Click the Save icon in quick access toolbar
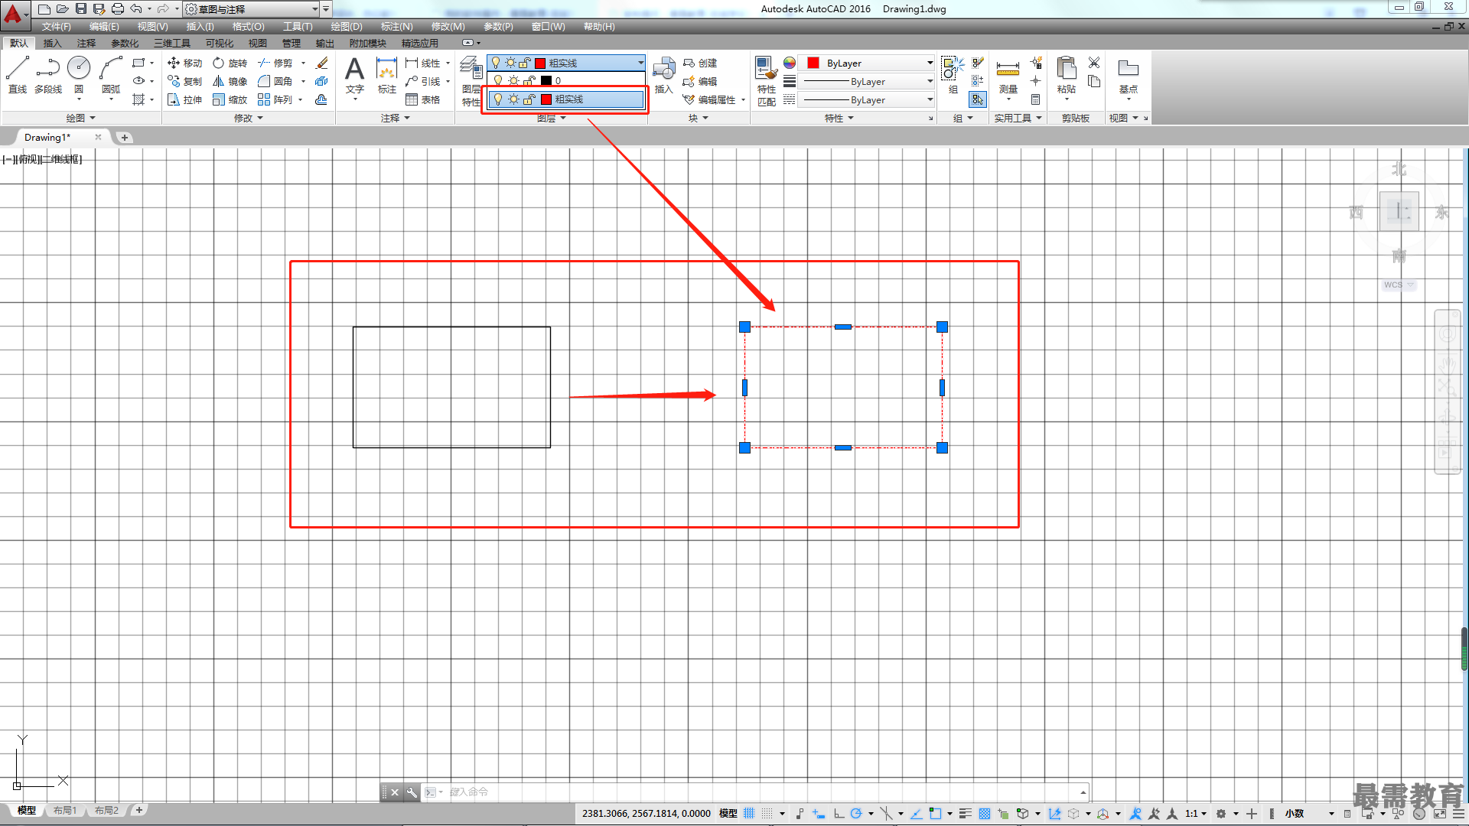This screenshot has width=1469, height=826. (81, 8)
